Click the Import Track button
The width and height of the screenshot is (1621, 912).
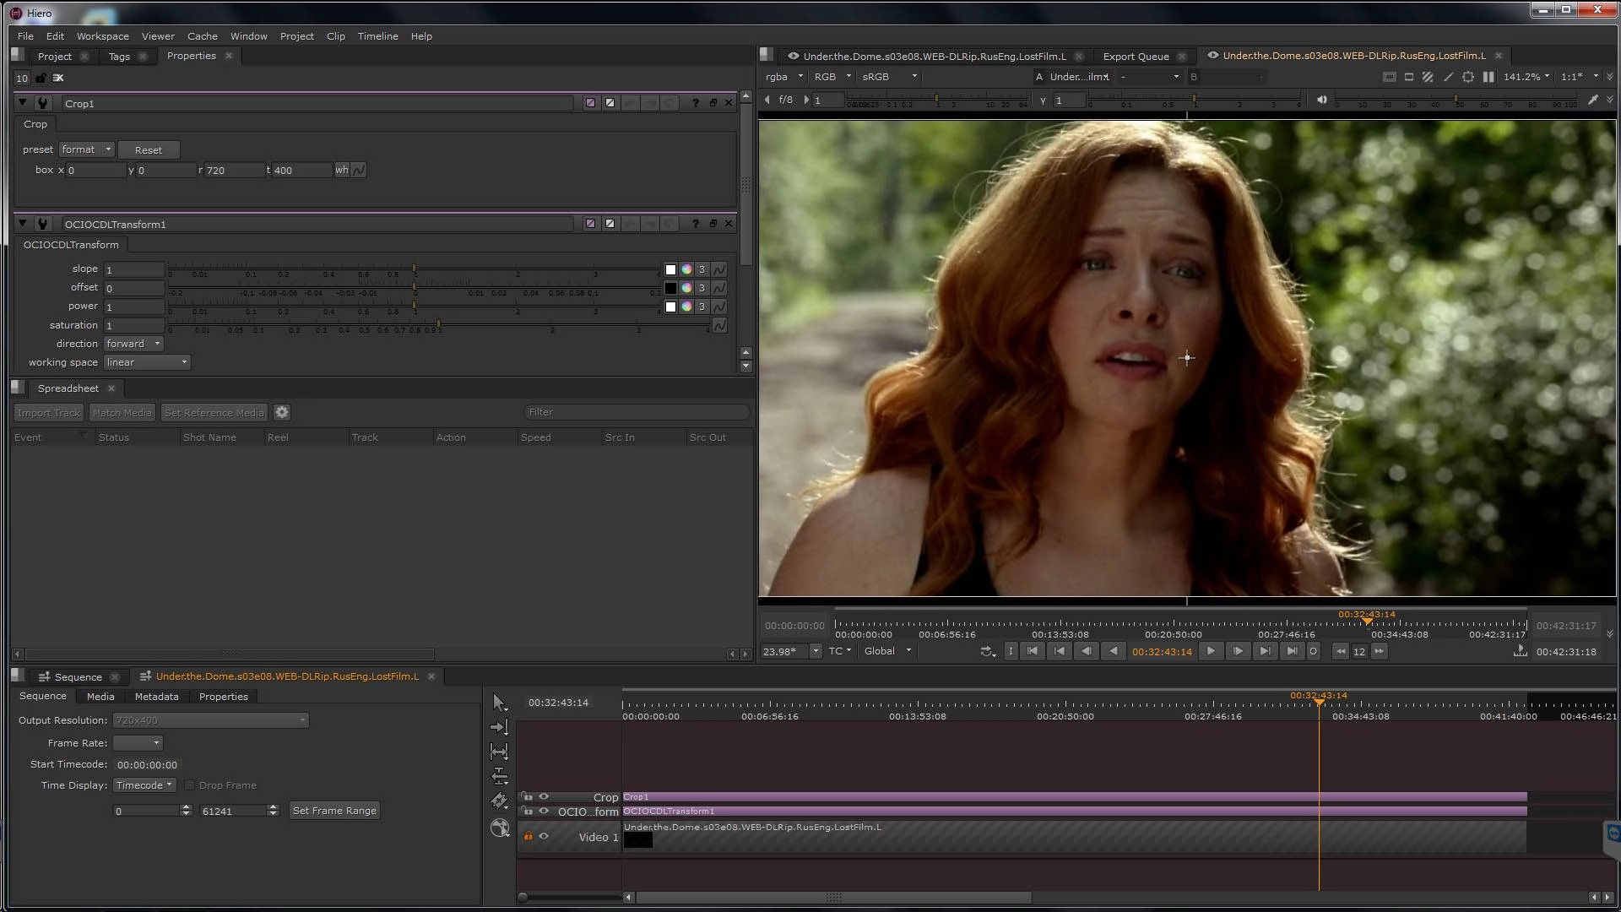[49, 413]
